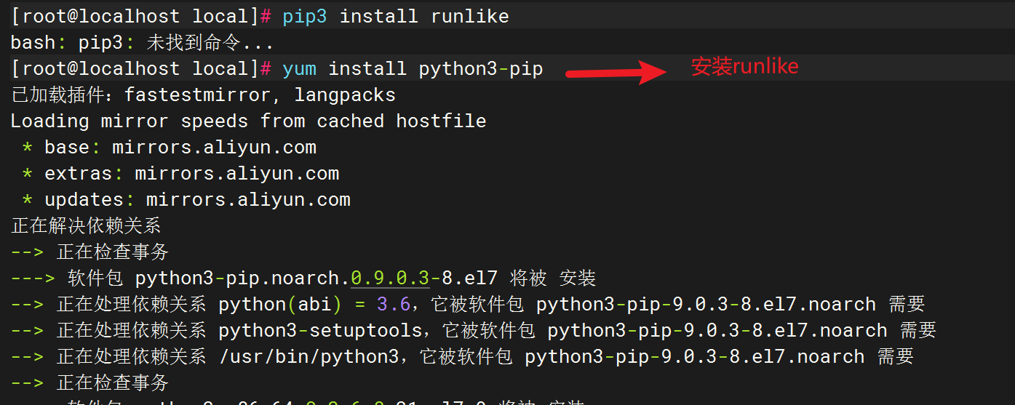Select the 'extras: mirrors.aliyun.com' line
The height and width of the screenshot is (405, 1015).
180,174
